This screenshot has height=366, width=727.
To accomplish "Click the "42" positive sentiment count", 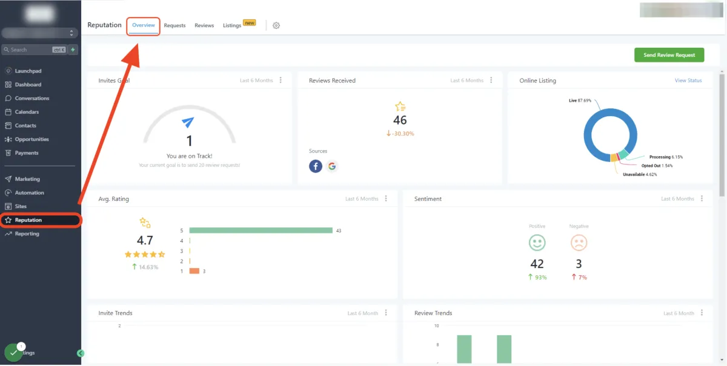I will point(537,264).
